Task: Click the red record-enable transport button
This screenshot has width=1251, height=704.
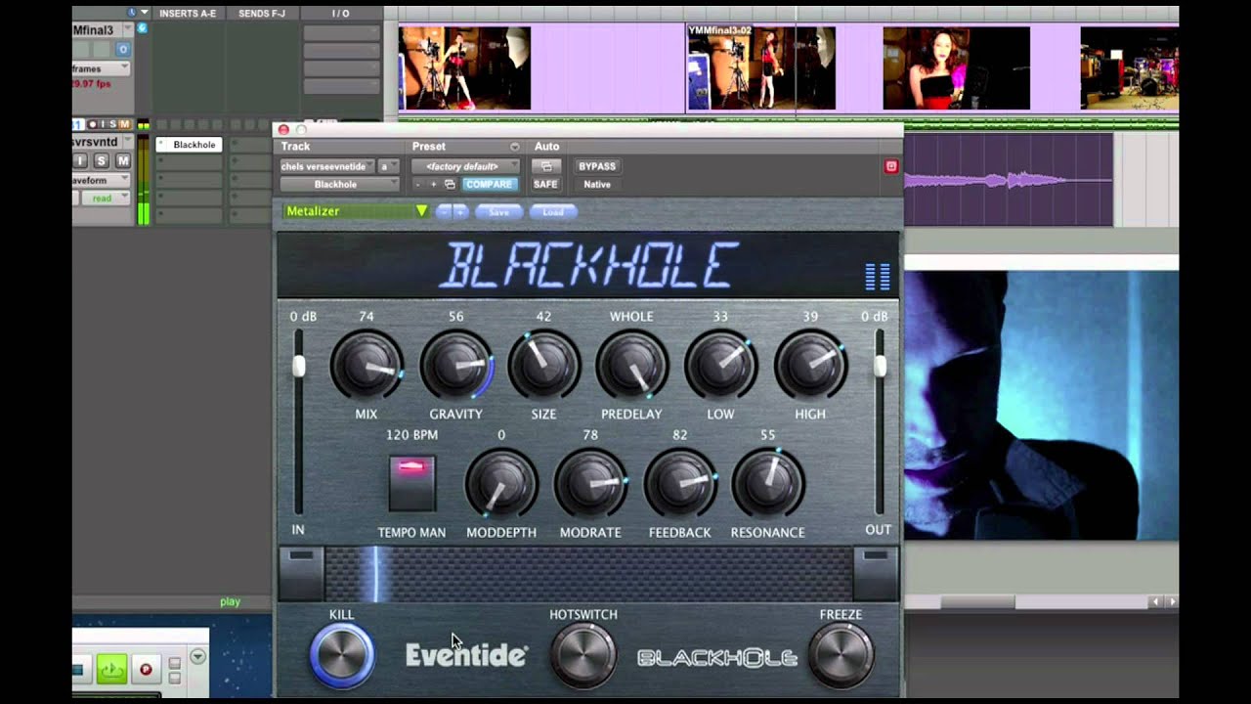Action: 146,670
